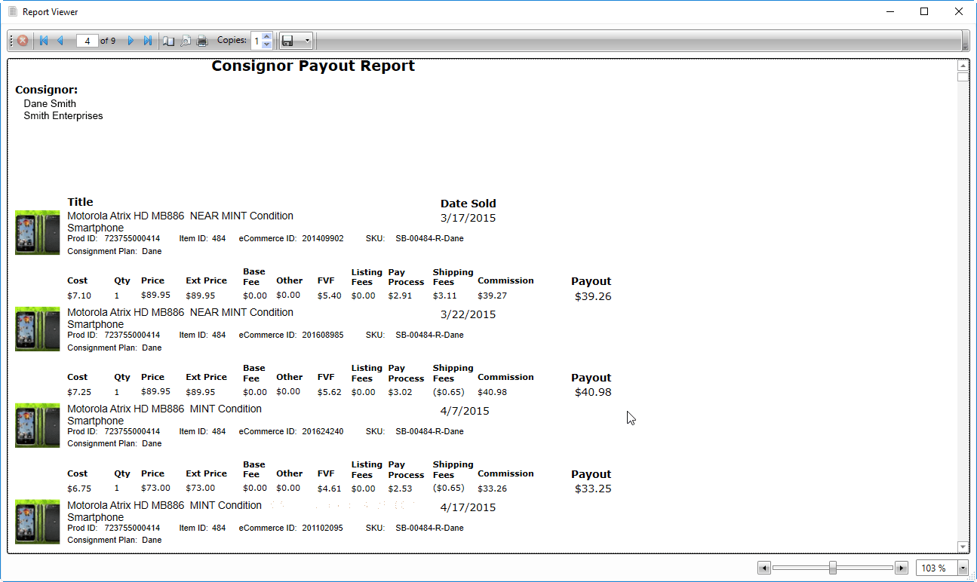977x582 pixels.
Task: Toggle the multi-page book view icon
Action: coord(169,41)
